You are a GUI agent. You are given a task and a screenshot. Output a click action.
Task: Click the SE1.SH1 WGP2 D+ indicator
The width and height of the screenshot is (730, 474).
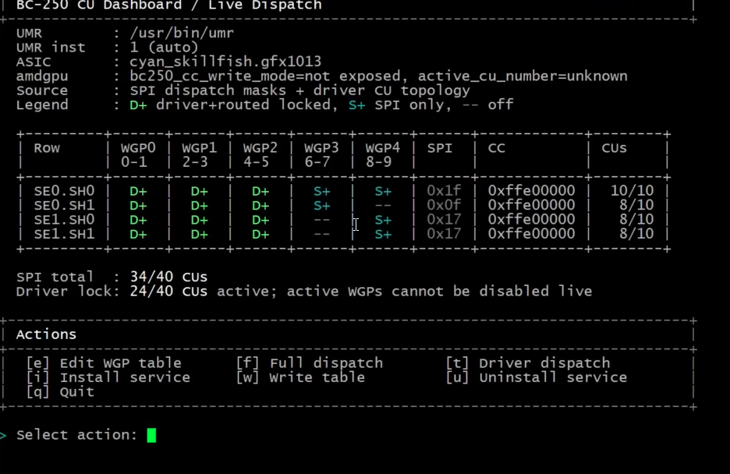[x=260, y=235]
